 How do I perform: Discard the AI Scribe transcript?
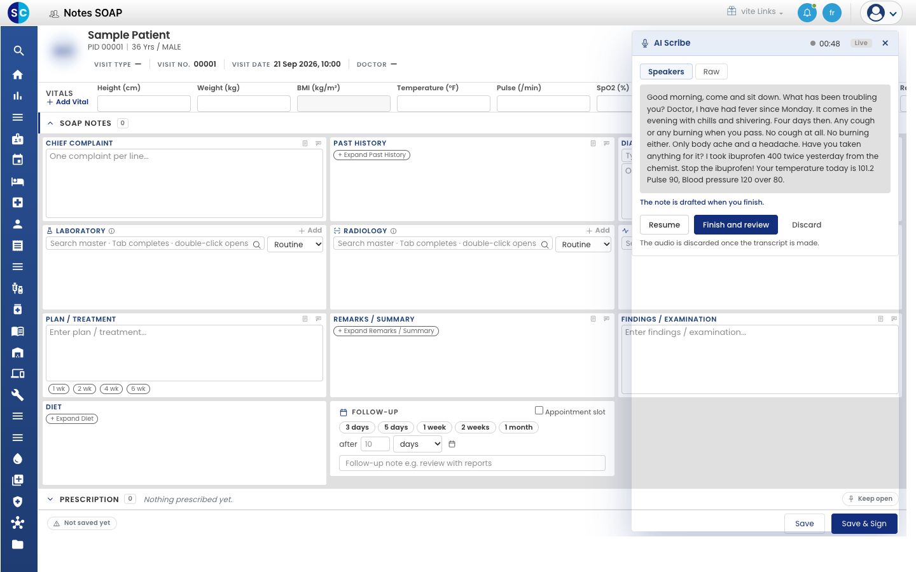(807, 225)
